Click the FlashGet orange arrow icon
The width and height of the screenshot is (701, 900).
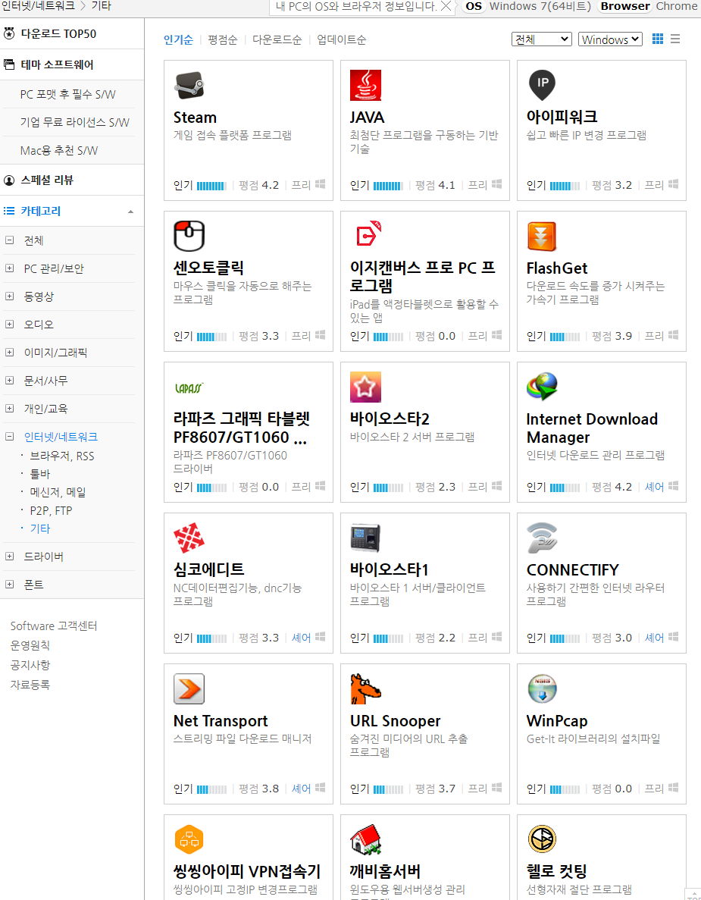[542, 236]
